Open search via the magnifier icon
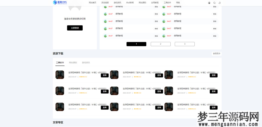 coord(214,3)
